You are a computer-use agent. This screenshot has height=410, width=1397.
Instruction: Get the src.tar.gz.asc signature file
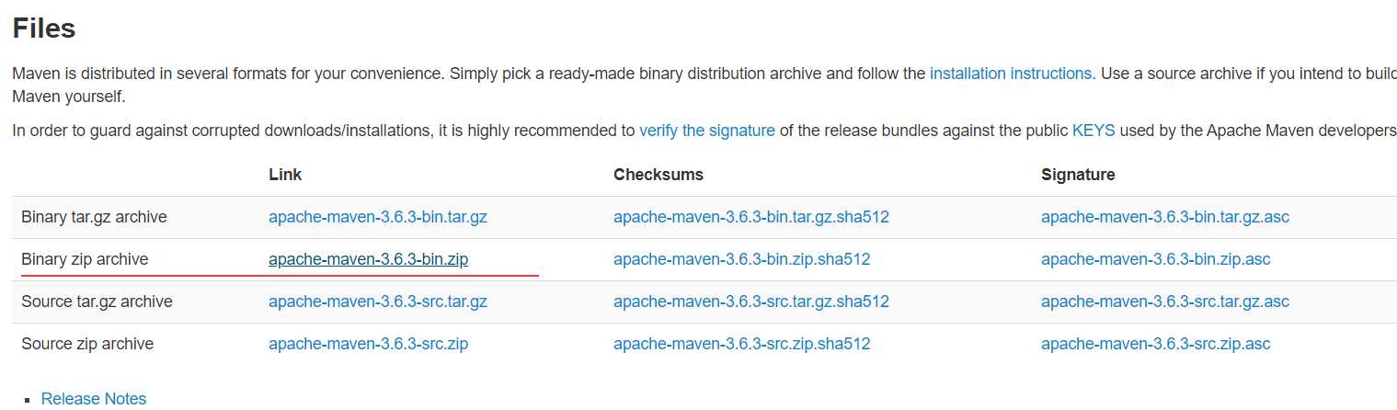point(1164,302)
